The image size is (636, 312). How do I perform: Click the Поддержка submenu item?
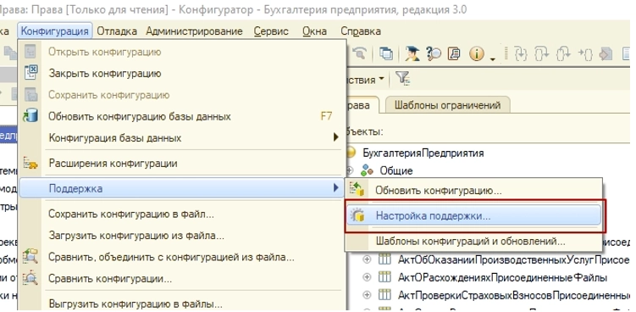[x=182, y=188]
